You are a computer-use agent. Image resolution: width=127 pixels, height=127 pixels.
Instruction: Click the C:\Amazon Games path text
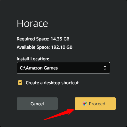(x=39, y=68)
